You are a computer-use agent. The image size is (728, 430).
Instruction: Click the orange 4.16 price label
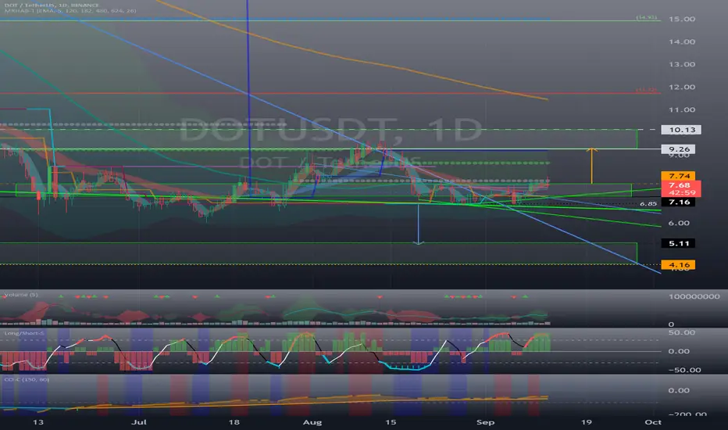(x=678, y=264)
